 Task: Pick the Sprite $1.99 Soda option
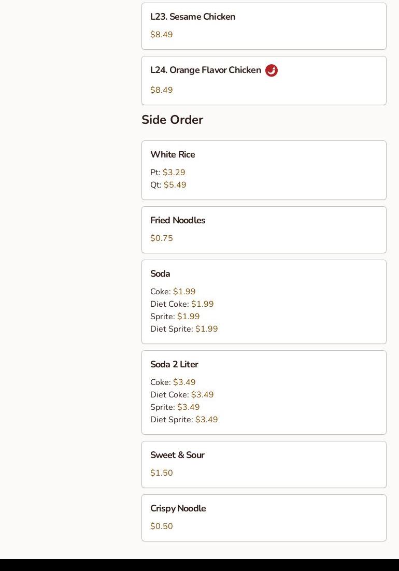click(x=188, y=317)
